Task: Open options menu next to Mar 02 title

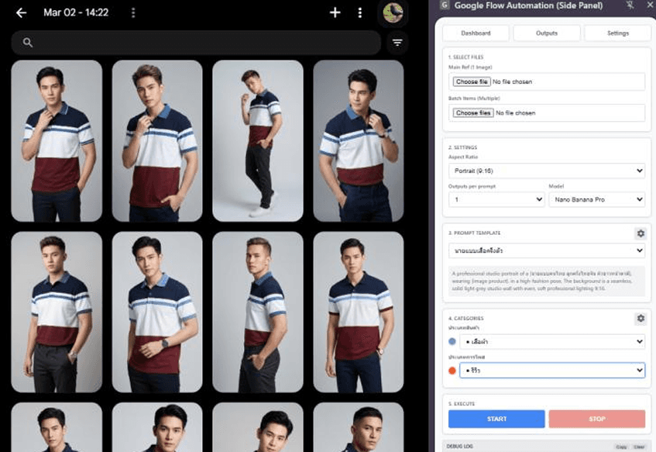Action: pyautogui.click(x=133, y=12)
